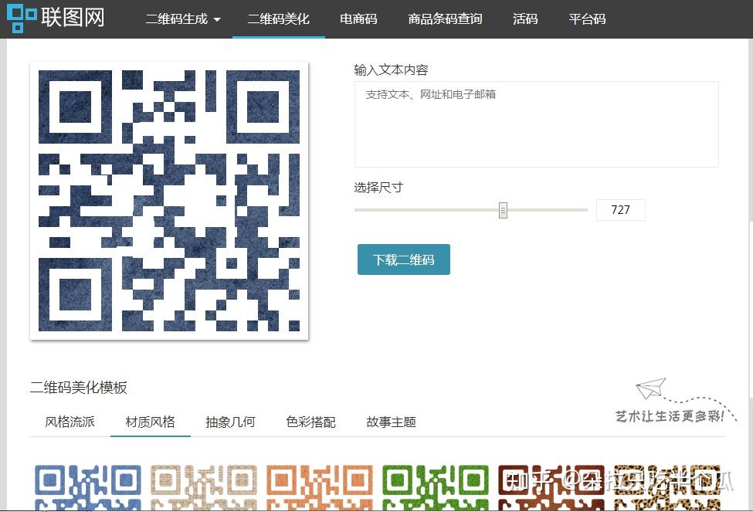Switch to the 色彩搭配 template tab

(x=310, y=422)
